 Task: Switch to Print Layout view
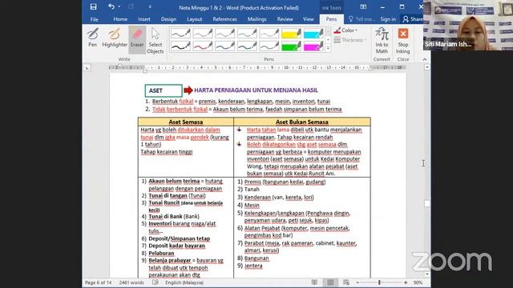coord(330,282)
